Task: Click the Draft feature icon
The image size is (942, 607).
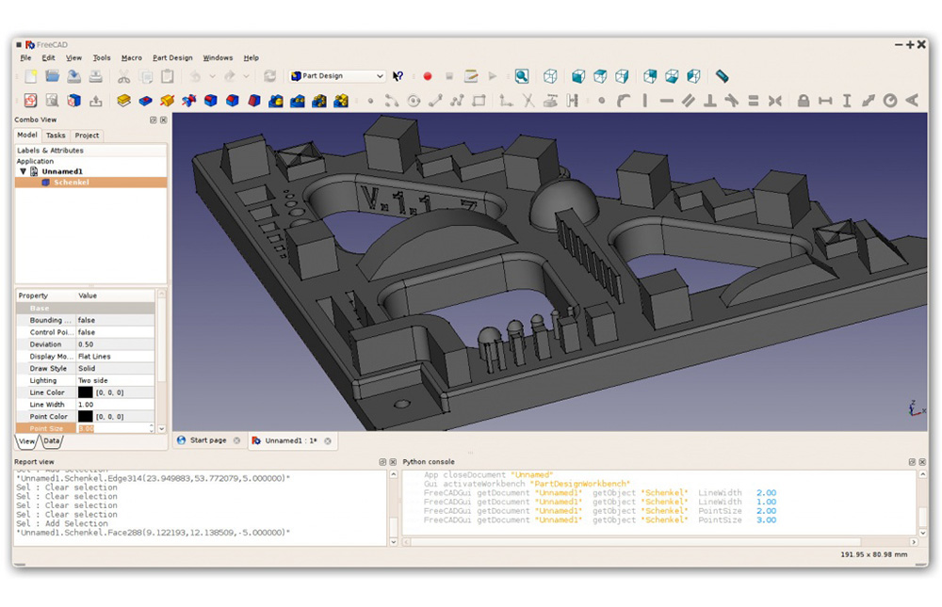Action: tap(254, 101)
